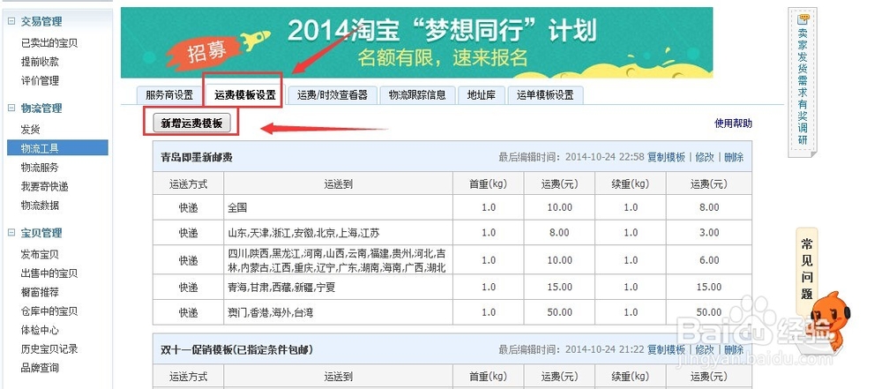Image resolution: width=882 pixels, height=389 pixels.
Task: Click the 全国 destination cell
Action: tap(338, 207)
